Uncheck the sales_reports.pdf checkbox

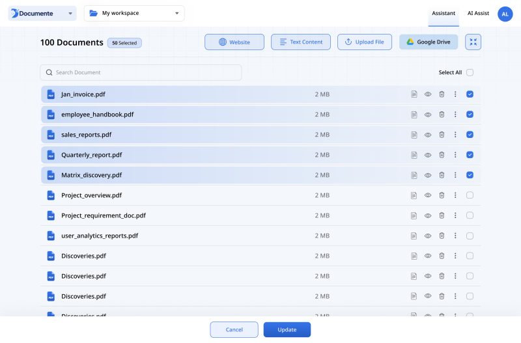470,135
